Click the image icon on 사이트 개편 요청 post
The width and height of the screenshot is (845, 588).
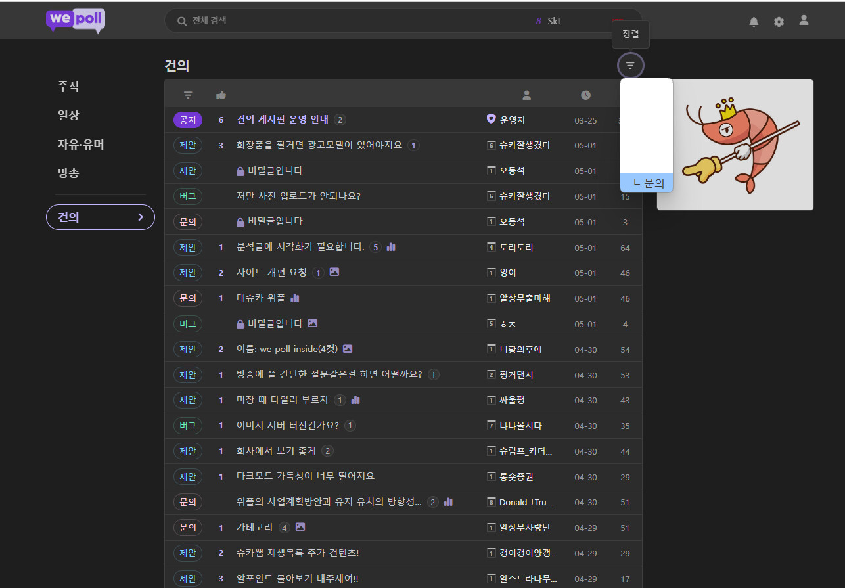tap(334, 272)
